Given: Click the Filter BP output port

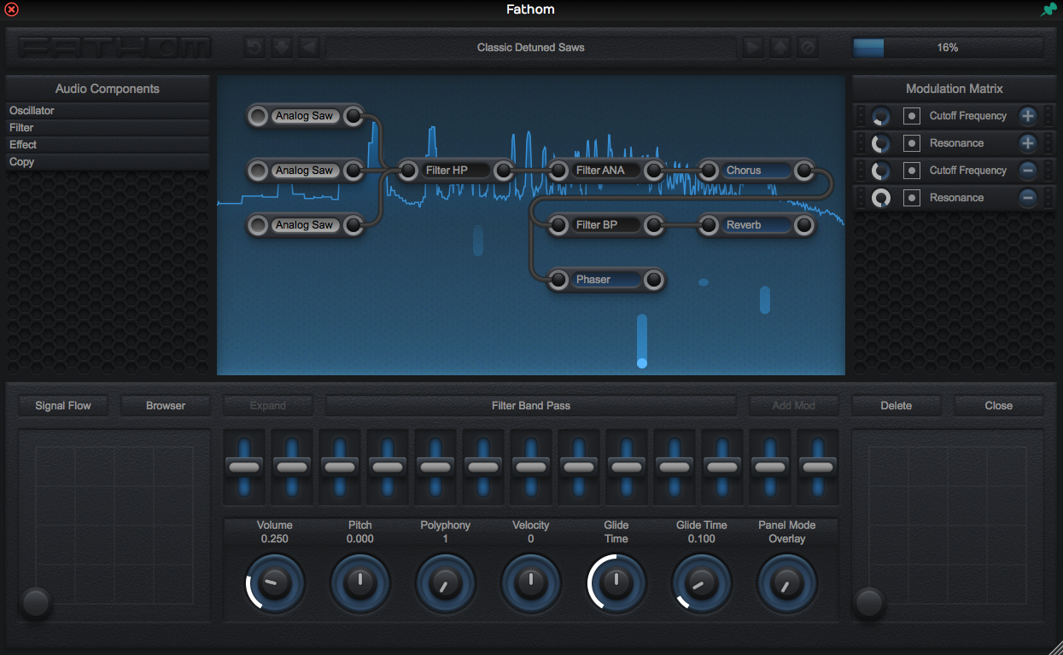Looking at the screenshot, I should 654,225.
